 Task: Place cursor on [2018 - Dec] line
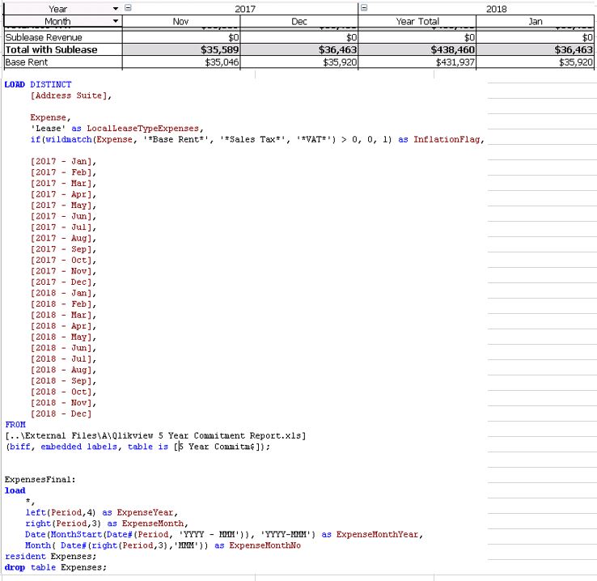pos(61,413)
